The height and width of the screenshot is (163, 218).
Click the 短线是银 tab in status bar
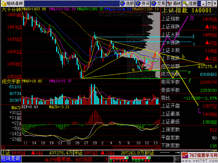[x=10, y=159]
